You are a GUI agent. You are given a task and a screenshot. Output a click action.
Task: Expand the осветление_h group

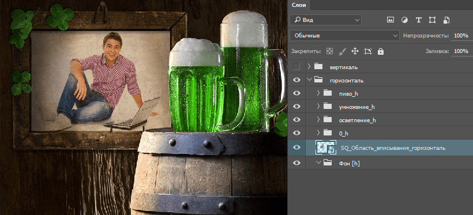(x=318, y=119)
